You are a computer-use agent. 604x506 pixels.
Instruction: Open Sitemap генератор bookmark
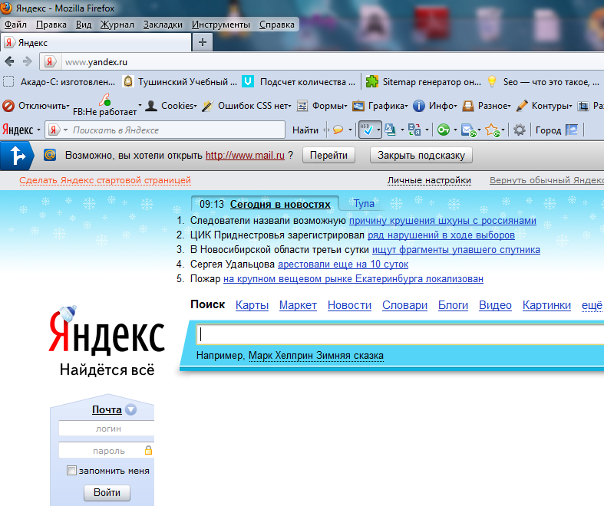click(x=424, y=81)
